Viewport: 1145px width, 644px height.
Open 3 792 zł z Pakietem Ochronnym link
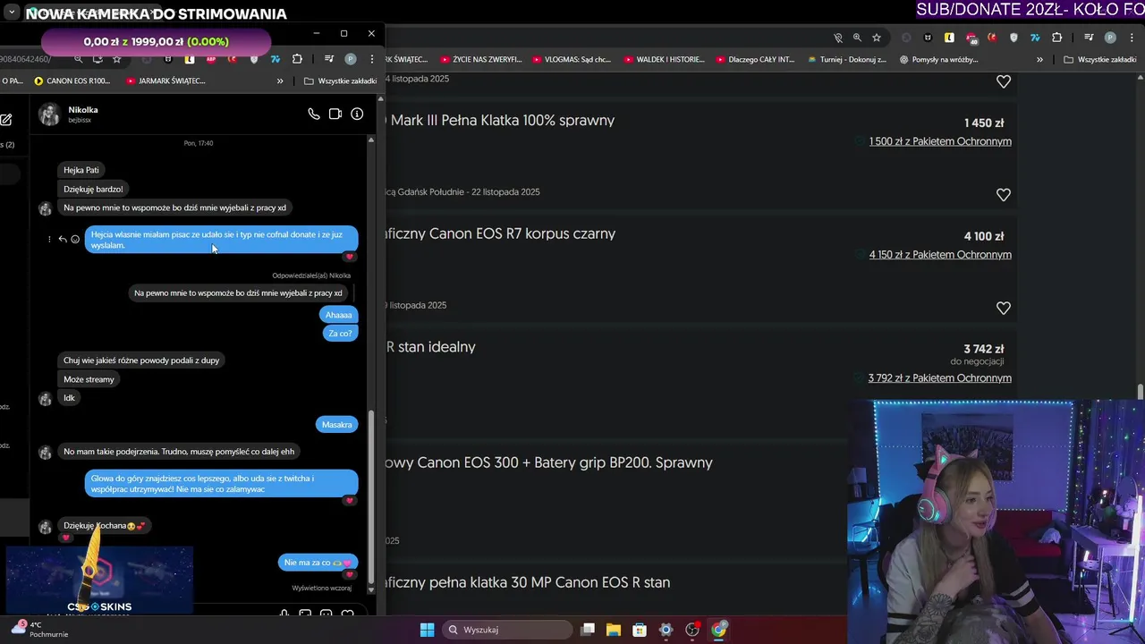click(x=939, y=378)
